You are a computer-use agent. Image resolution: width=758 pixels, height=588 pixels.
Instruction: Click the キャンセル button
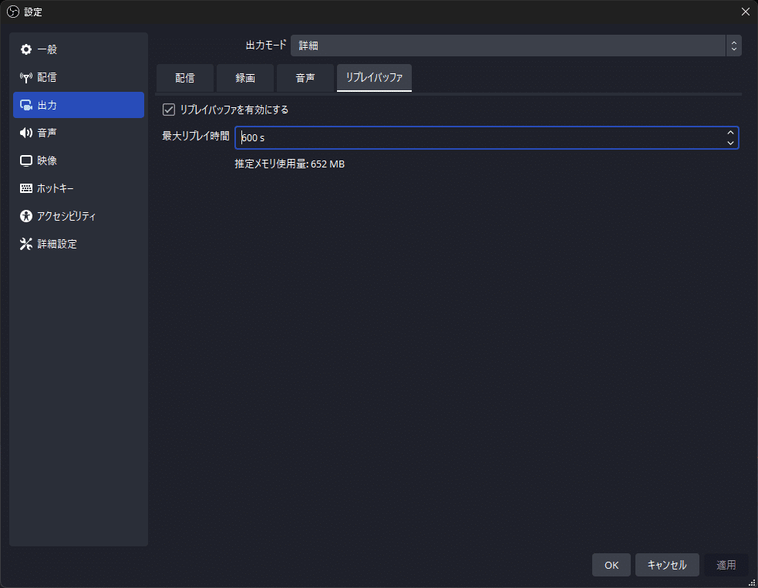click(667, 565)
